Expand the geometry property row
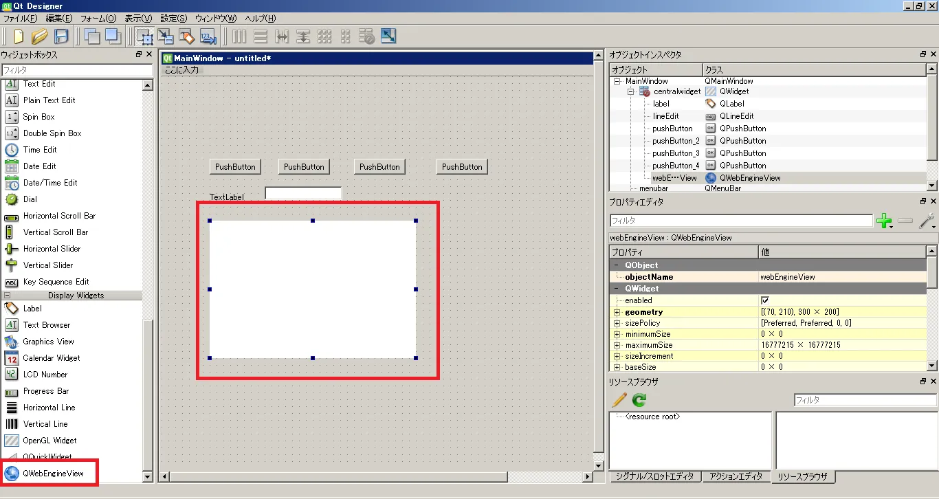 click(x=617, y=312)
